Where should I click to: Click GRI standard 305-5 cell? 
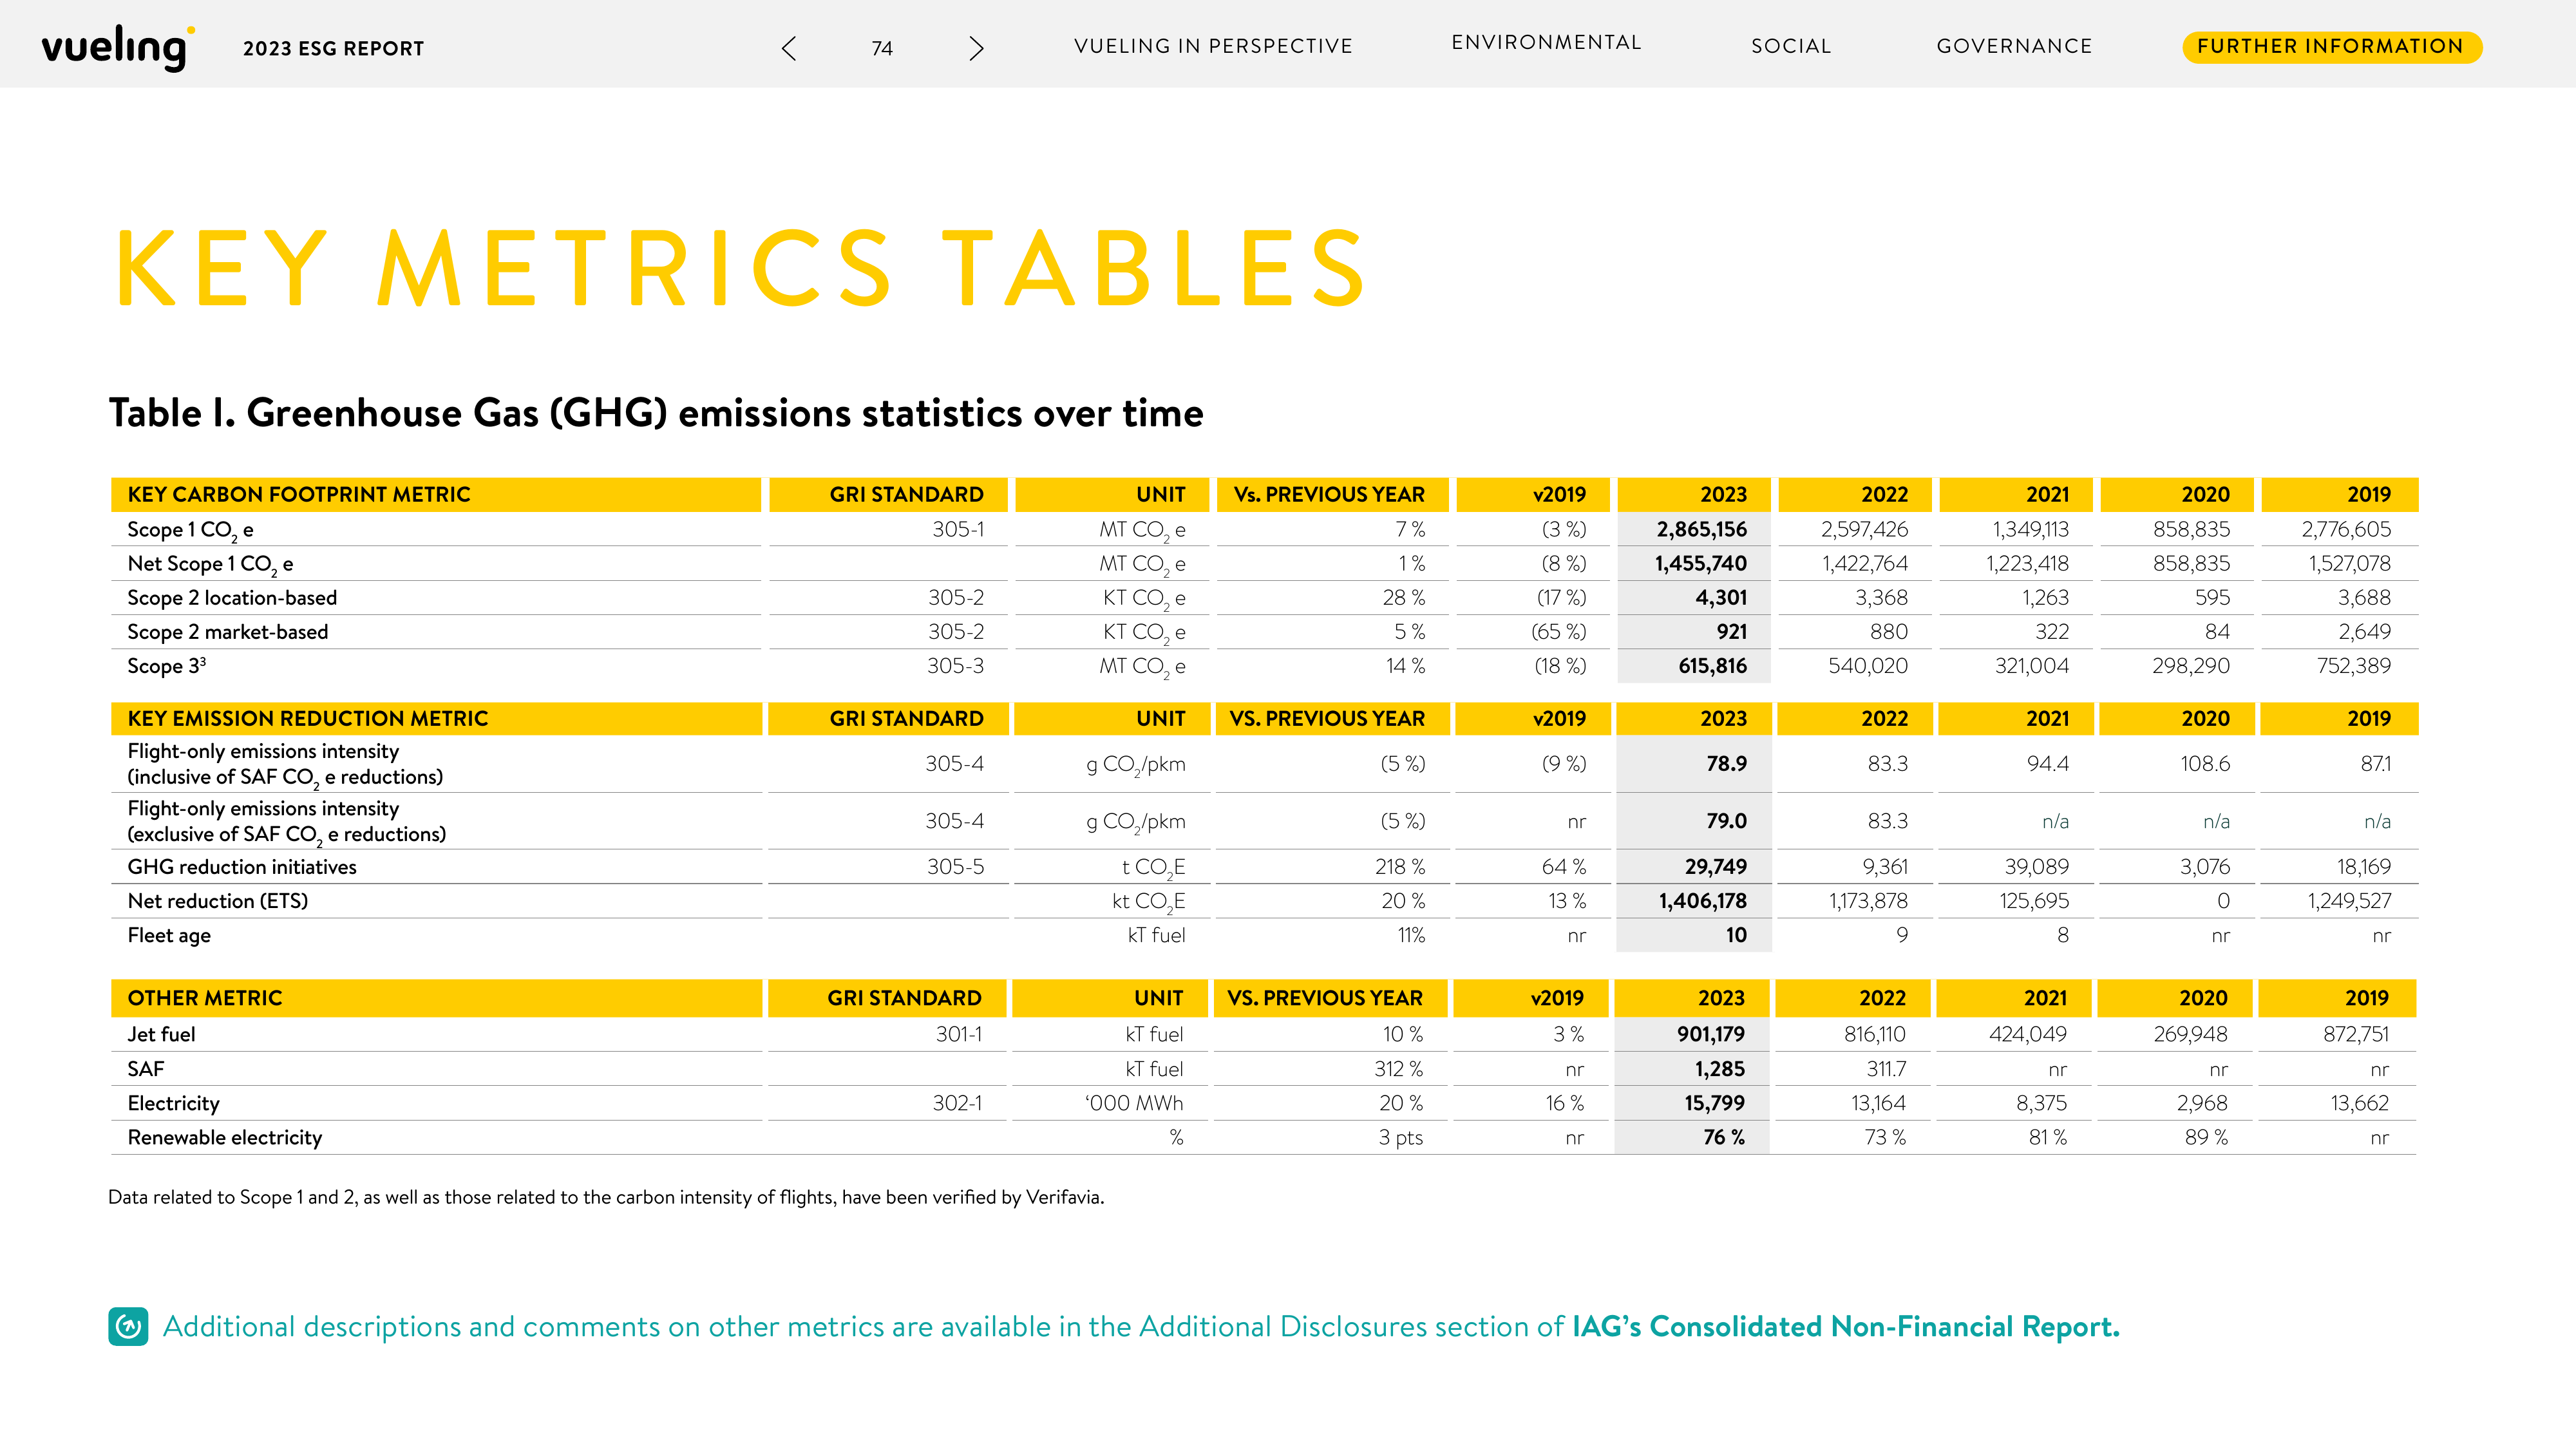955,867
